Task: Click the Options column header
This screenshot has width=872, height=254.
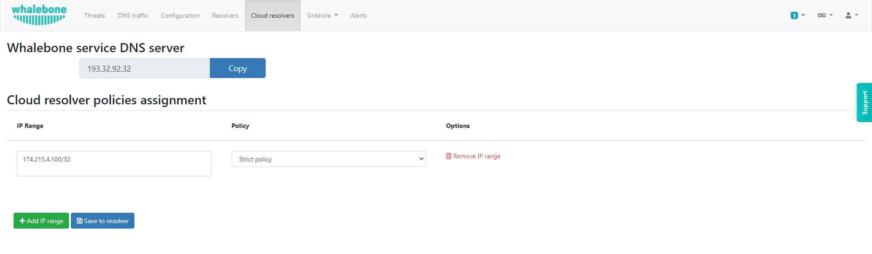Action: click(458, 126)
